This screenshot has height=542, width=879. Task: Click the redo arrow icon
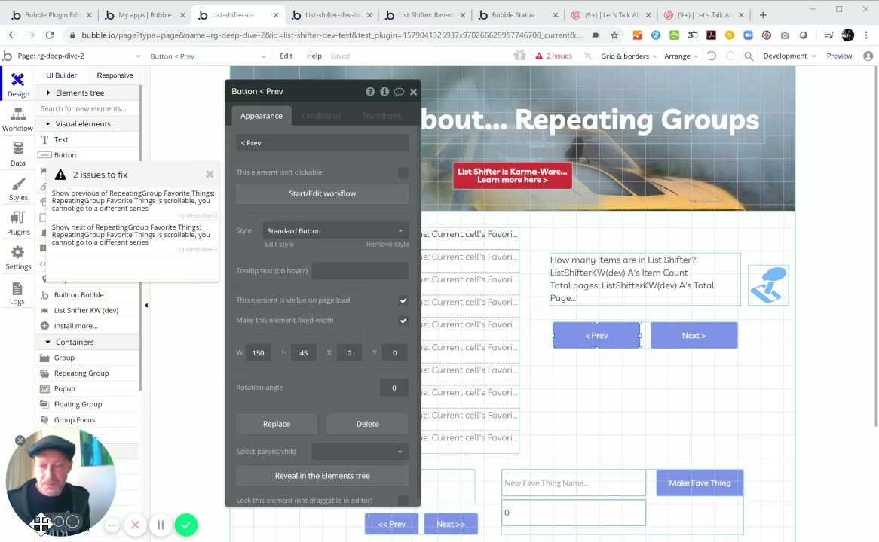click(x=730, y=56)
